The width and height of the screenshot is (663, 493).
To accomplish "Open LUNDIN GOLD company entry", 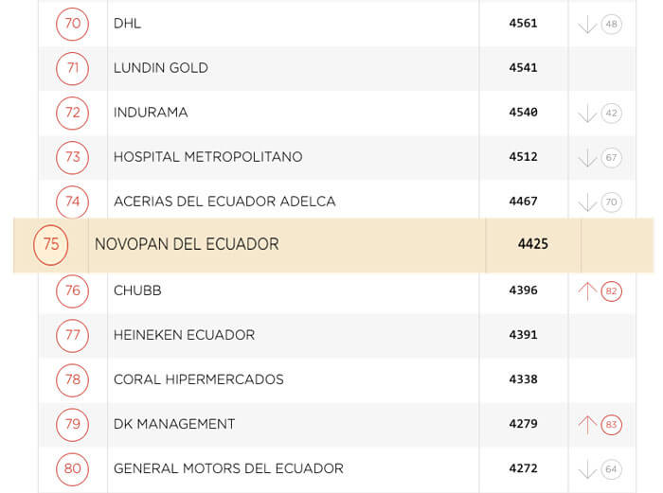I will pyautogui.click(x=160, y=68).
